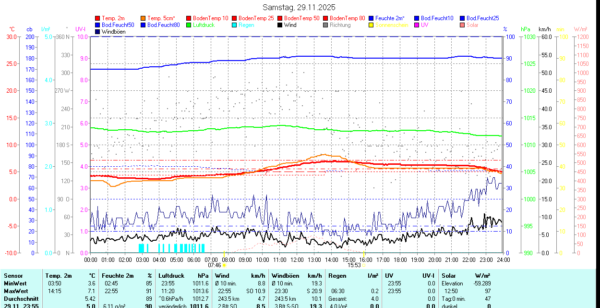Viewport: 600px width, 308px height.
Task: Click max gust value S 20.9
Action: coord(315,291)
